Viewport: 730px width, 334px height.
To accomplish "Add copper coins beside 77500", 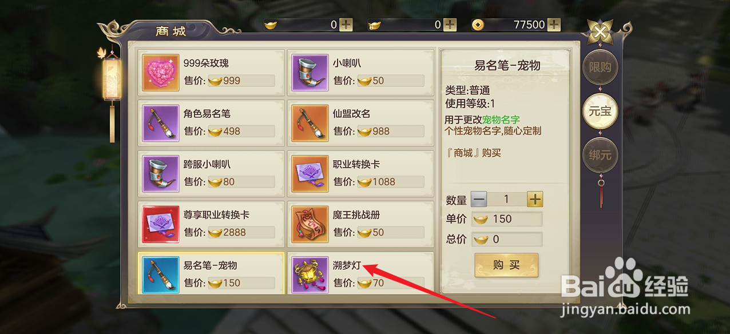I will 554,25.
